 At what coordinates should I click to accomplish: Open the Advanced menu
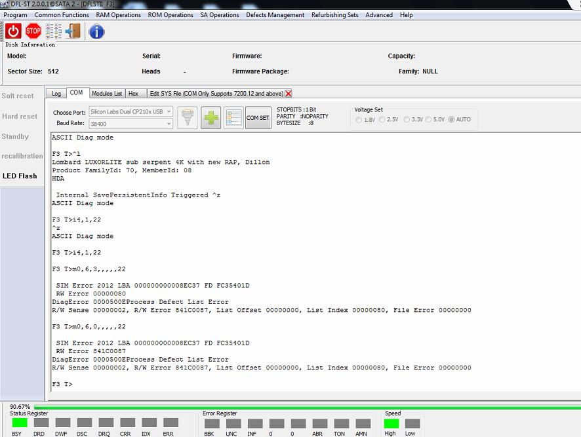pyautogui.click(x=378, y=15)
